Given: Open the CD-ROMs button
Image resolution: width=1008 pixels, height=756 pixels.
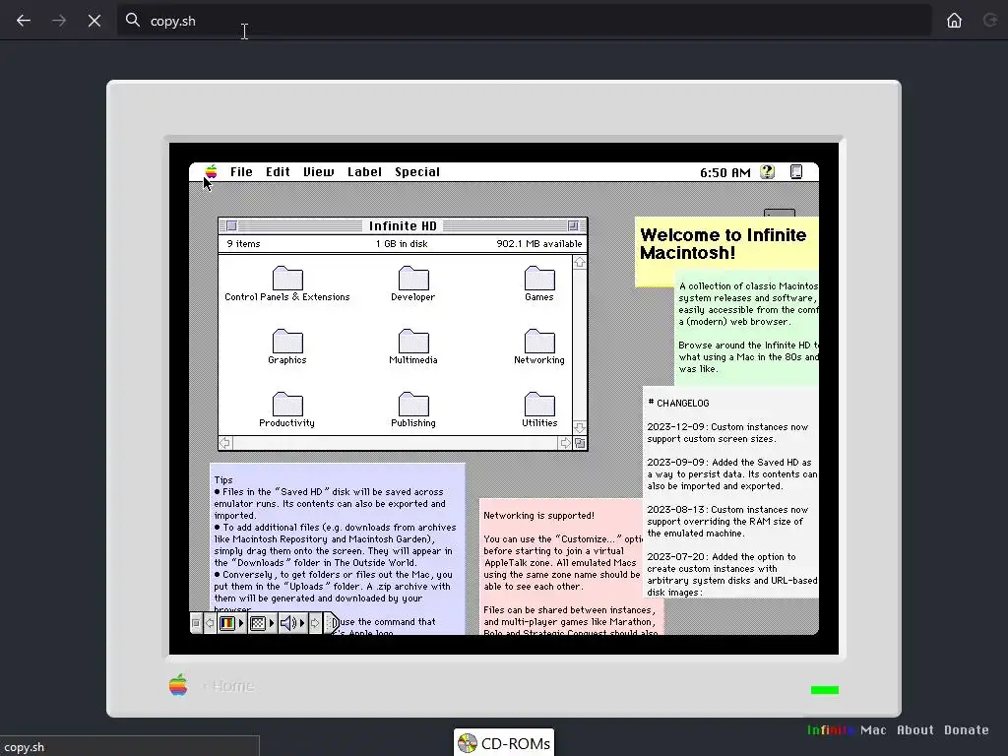Looking at the screenshot, I should click(x=504, y=743).
